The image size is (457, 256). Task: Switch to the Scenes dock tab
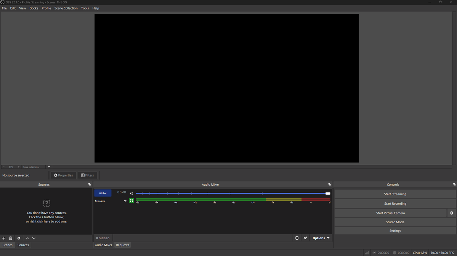tap(7, 245)
